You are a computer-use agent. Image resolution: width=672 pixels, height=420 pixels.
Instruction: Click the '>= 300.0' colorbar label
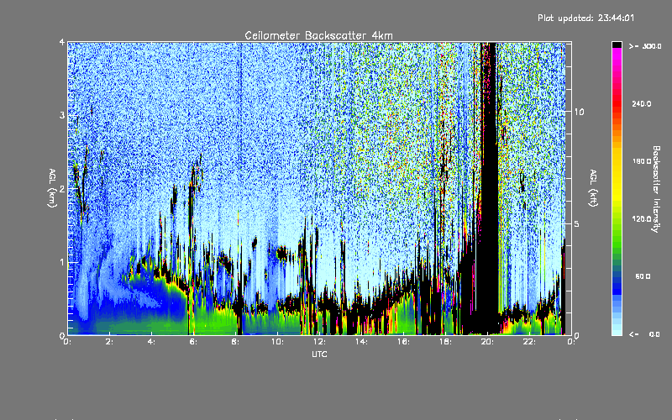[645, 46]
